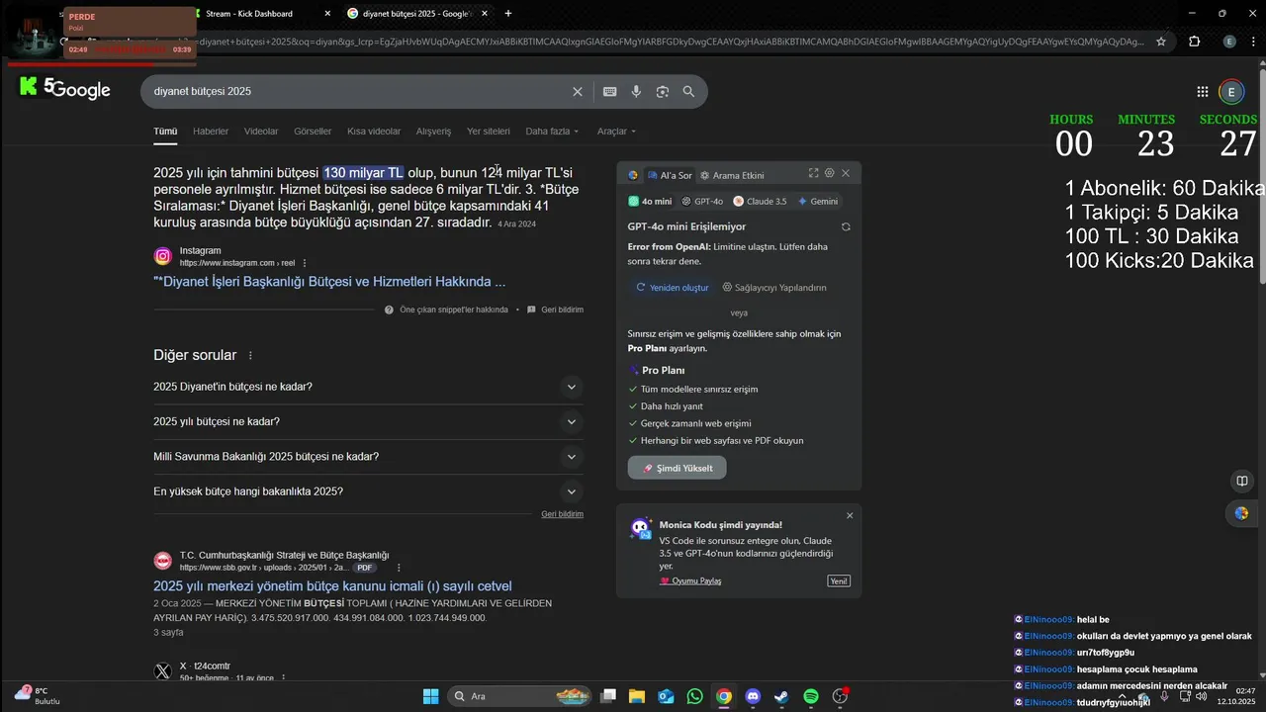Switch to the Görseller search tab

point(313,132)
